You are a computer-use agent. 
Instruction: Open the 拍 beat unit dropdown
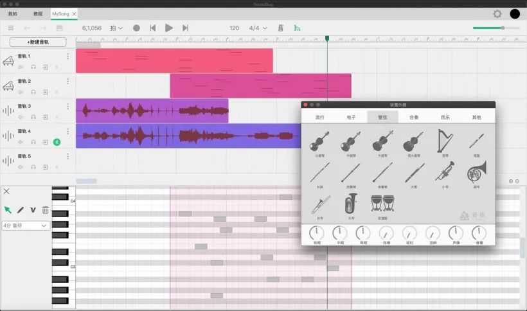pos(116,28)
